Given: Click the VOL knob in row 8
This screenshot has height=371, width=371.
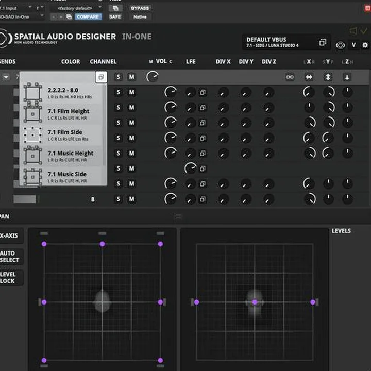Looking at the screenshot, I should (171, 199).
